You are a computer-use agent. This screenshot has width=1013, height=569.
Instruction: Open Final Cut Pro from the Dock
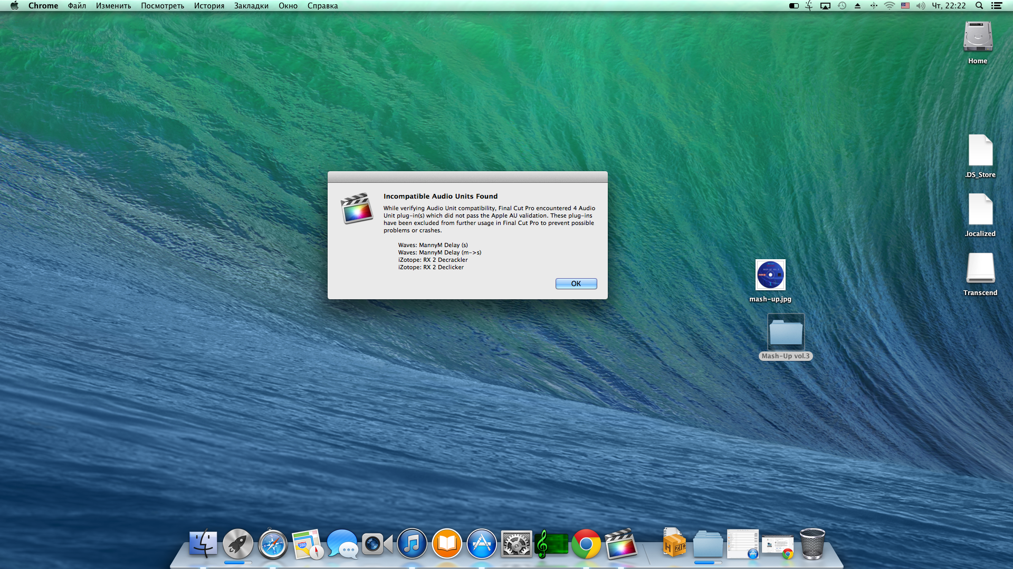(x=621, y=544)
